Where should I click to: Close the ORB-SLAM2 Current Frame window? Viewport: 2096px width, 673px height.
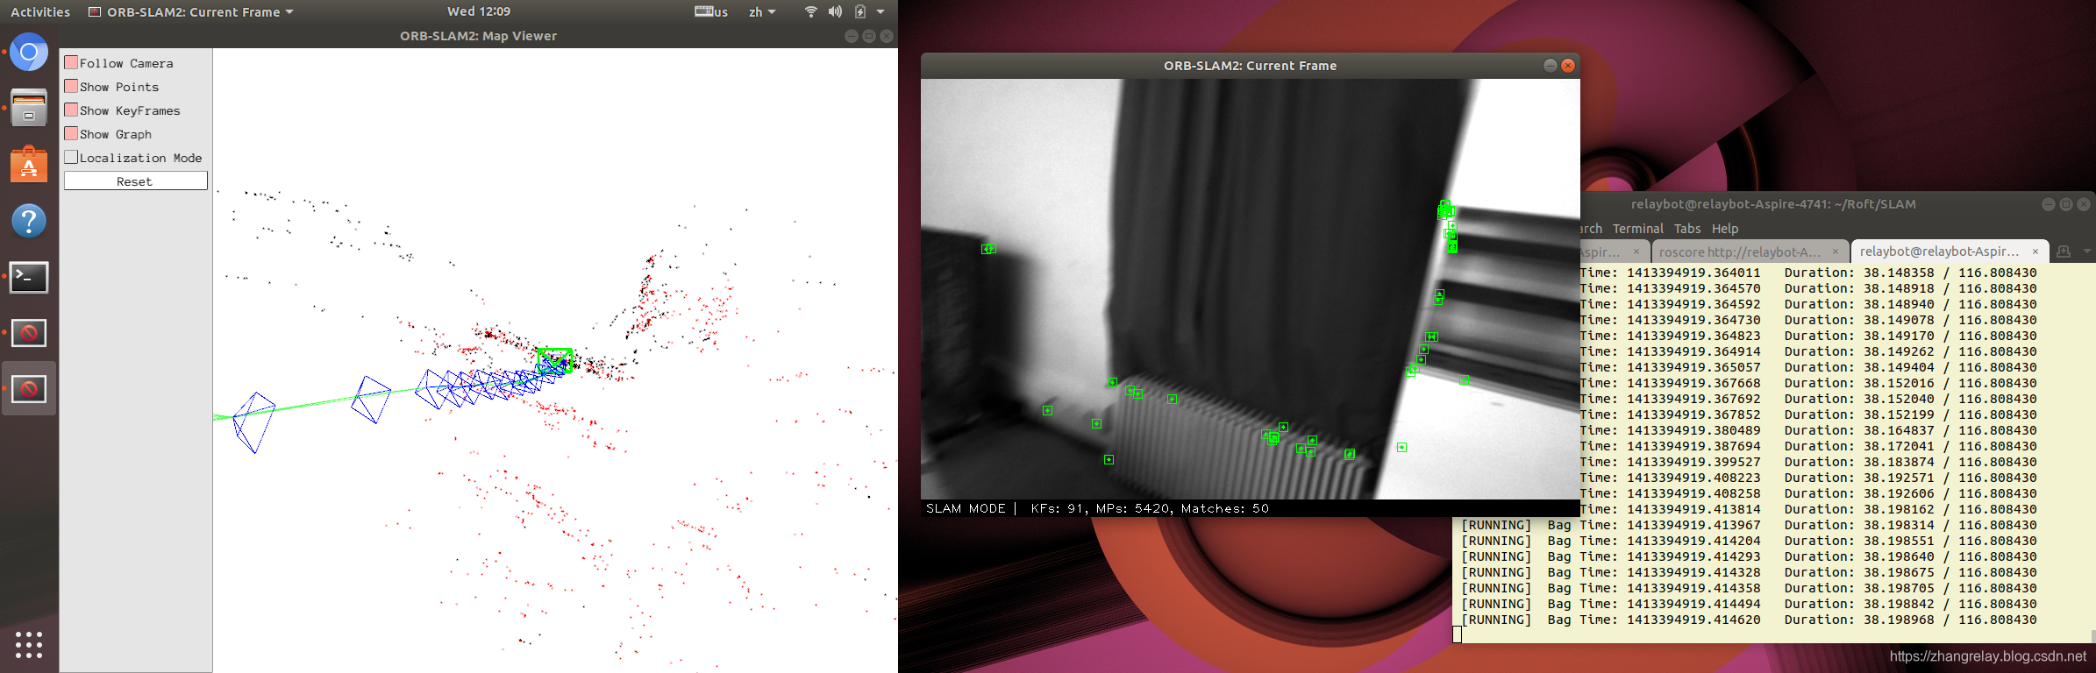click(x=1568, y=66)
